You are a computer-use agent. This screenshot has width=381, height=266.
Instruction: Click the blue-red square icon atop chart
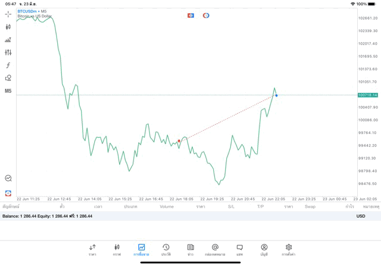[190, 15]
